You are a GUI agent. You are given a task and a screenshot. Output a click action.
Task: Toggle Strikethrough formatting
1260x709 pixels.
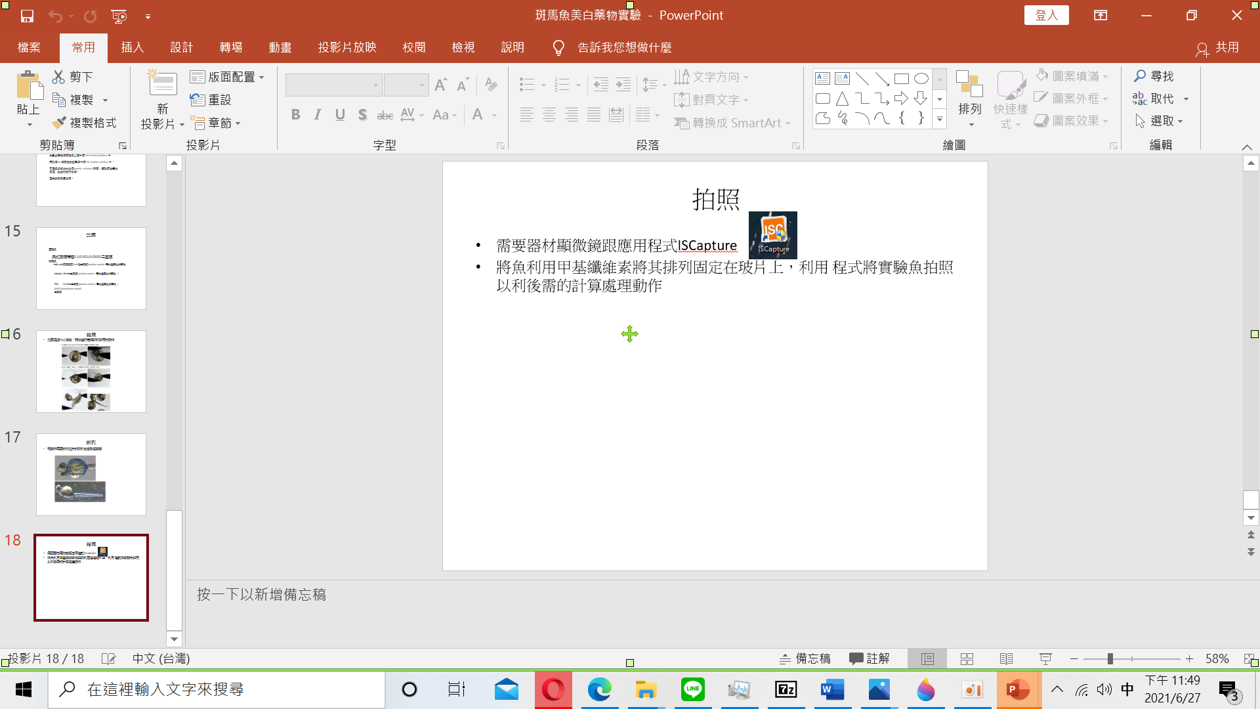coord(385,115)
